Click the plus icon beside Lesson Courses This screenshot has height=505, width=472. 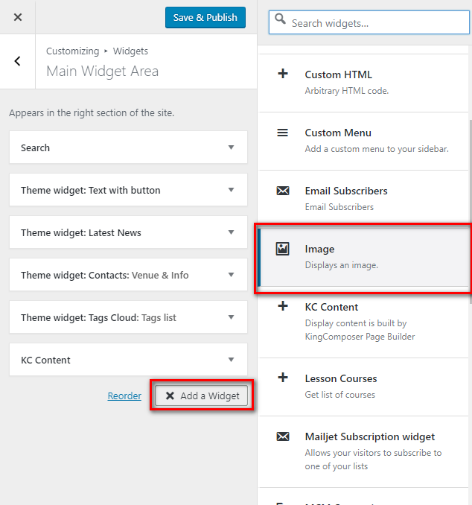coord(283,378)
